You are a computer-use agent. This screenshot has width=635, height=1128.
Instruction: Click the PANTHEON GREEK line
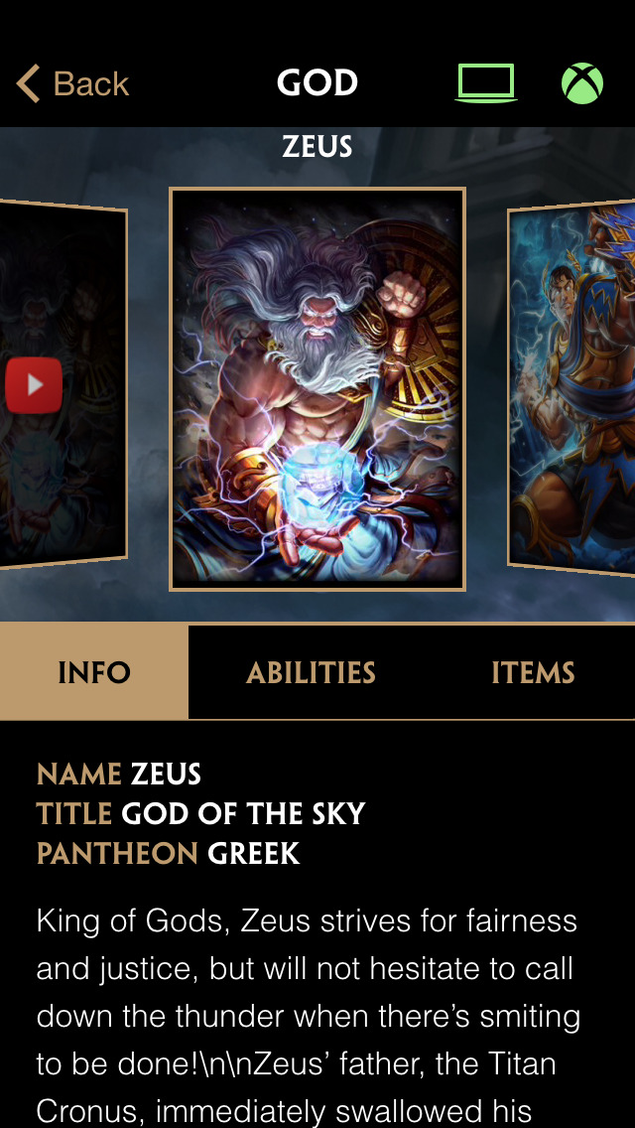[x=168, y=853]
